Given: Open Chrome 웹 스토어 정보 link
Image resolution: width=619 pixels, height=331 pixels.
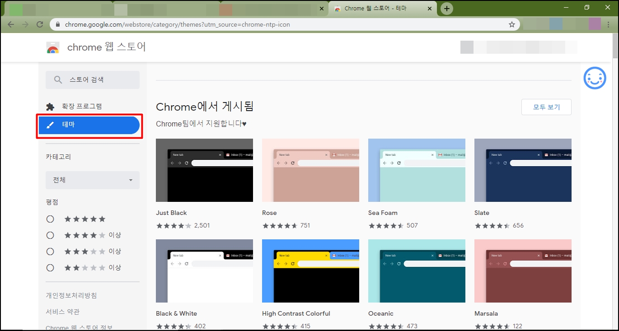Looking at the screenshot, I should click(79, 327).
